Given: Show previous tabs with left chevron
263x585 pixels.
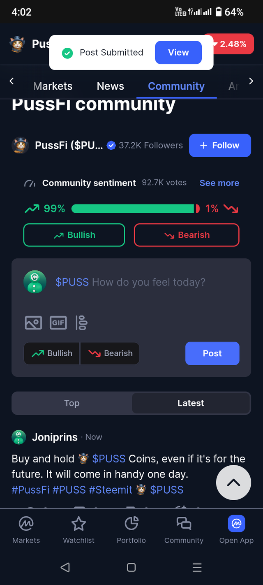Looking at the screenshot, I should 12,81.
